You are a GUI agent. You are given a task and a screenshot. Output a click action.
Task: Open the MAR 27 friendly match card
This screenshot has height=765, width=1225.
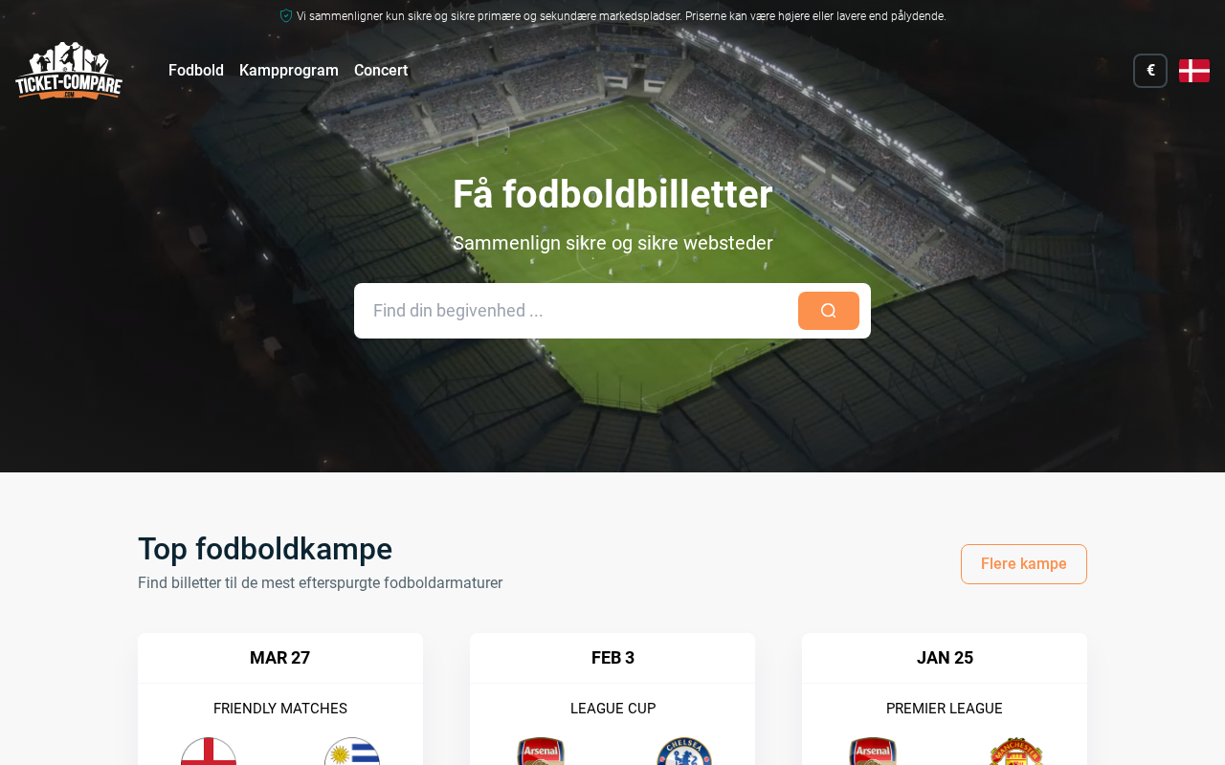(280, 699)
